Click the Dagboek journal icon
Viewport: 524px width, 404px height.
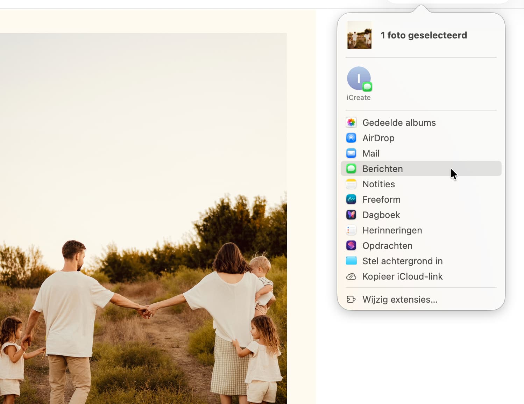(351, 215)
